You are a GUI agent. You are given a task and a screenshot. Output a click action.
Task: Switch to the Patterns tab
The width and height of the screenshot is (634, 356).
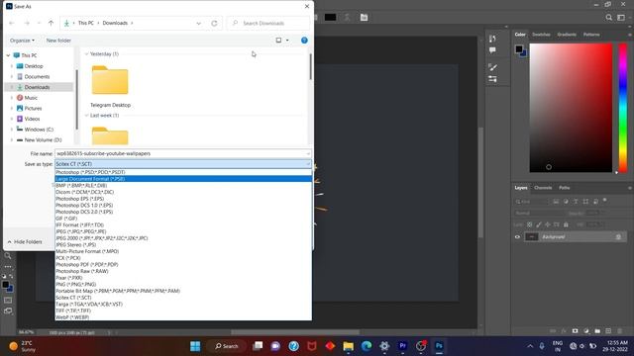pyautogui.click(x=591, y=35)
